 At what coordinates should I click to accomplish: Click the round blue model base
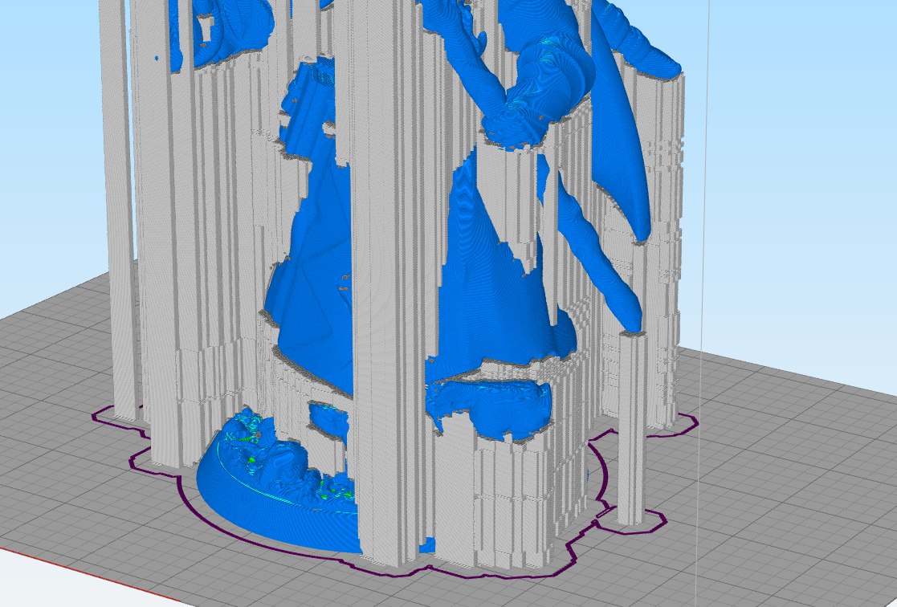click(x=275, y=503)
